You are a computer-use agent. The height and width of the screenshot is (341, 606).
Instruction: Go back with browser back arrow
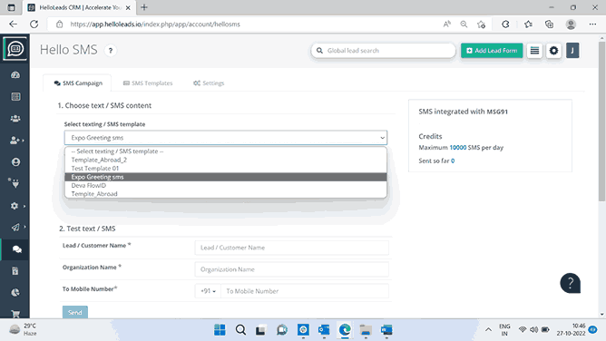pyautogui.click(x=13, y=24)
